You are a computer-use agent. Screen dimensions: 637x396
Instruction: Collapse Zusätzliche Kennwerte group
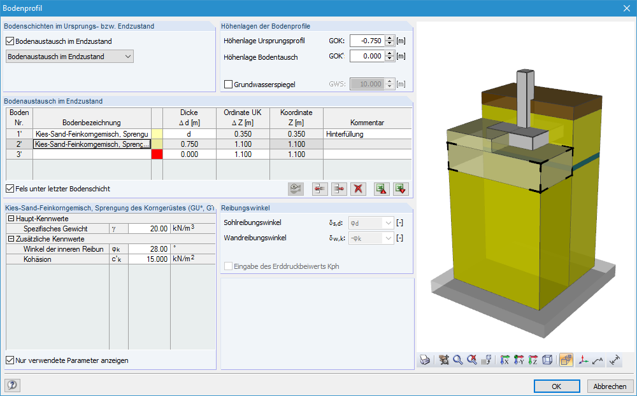coord(11,239)
